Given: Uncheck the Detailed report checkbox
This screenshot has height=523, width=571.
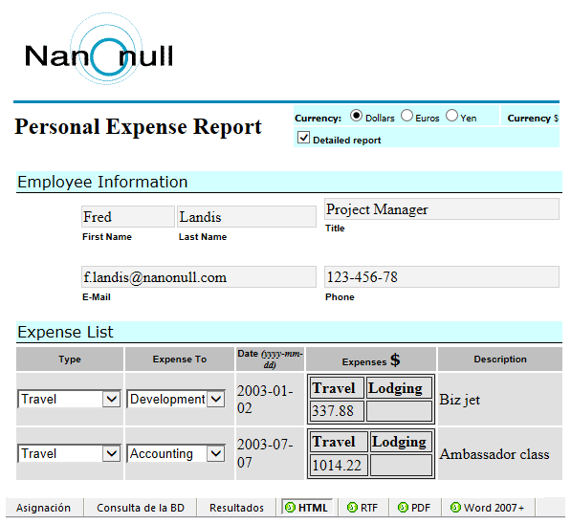Looking at the screenshot, I should [303, 138].
